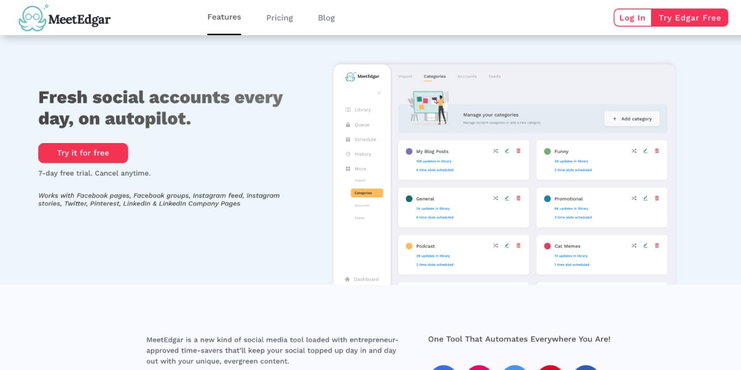Open "2 time slots scheduled" under Funny
The height and width of the screenshot is (370, 741).
(573, 170)
